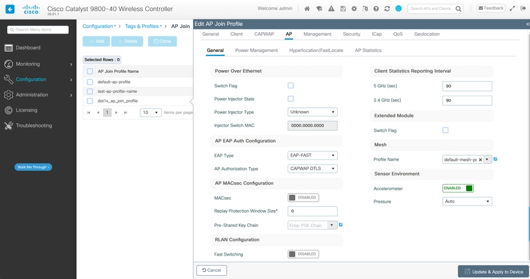Click the 5 GHz (sec) input field
The height and width of the screenshot is (279, 530).
point(467,86)
